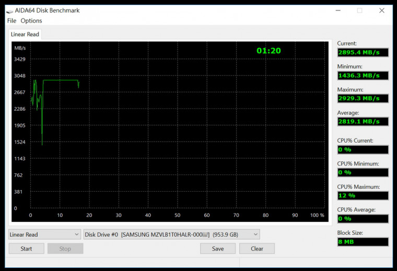
Task: Clear the benchmark graph
Action: point(257,249)
